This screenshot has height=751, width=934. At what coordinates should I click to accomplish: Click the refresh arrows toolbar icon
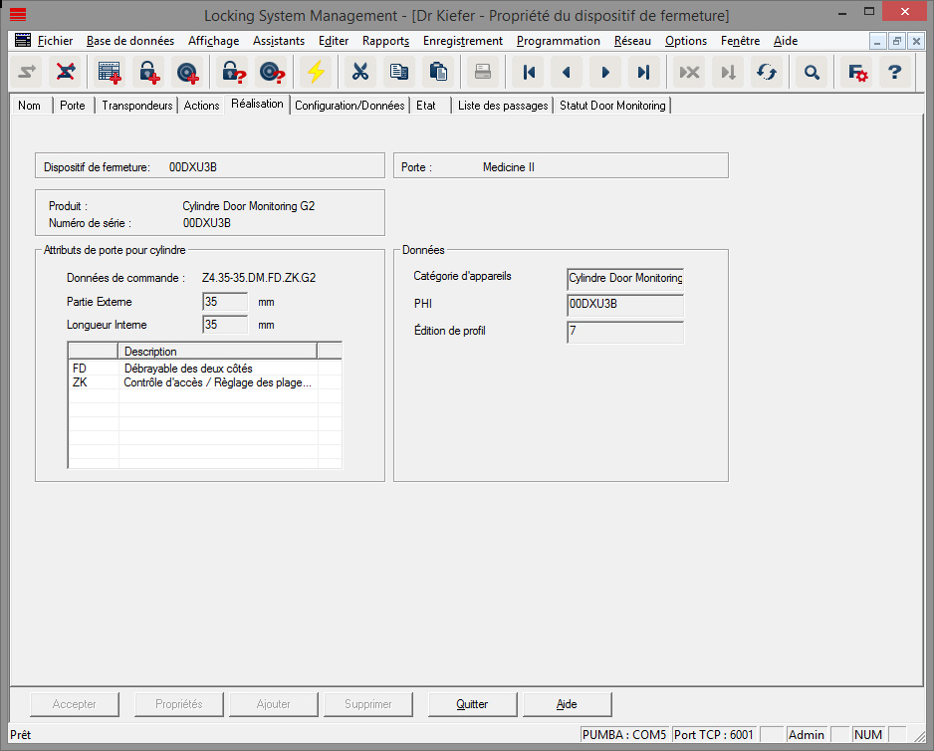pos(766,72)
